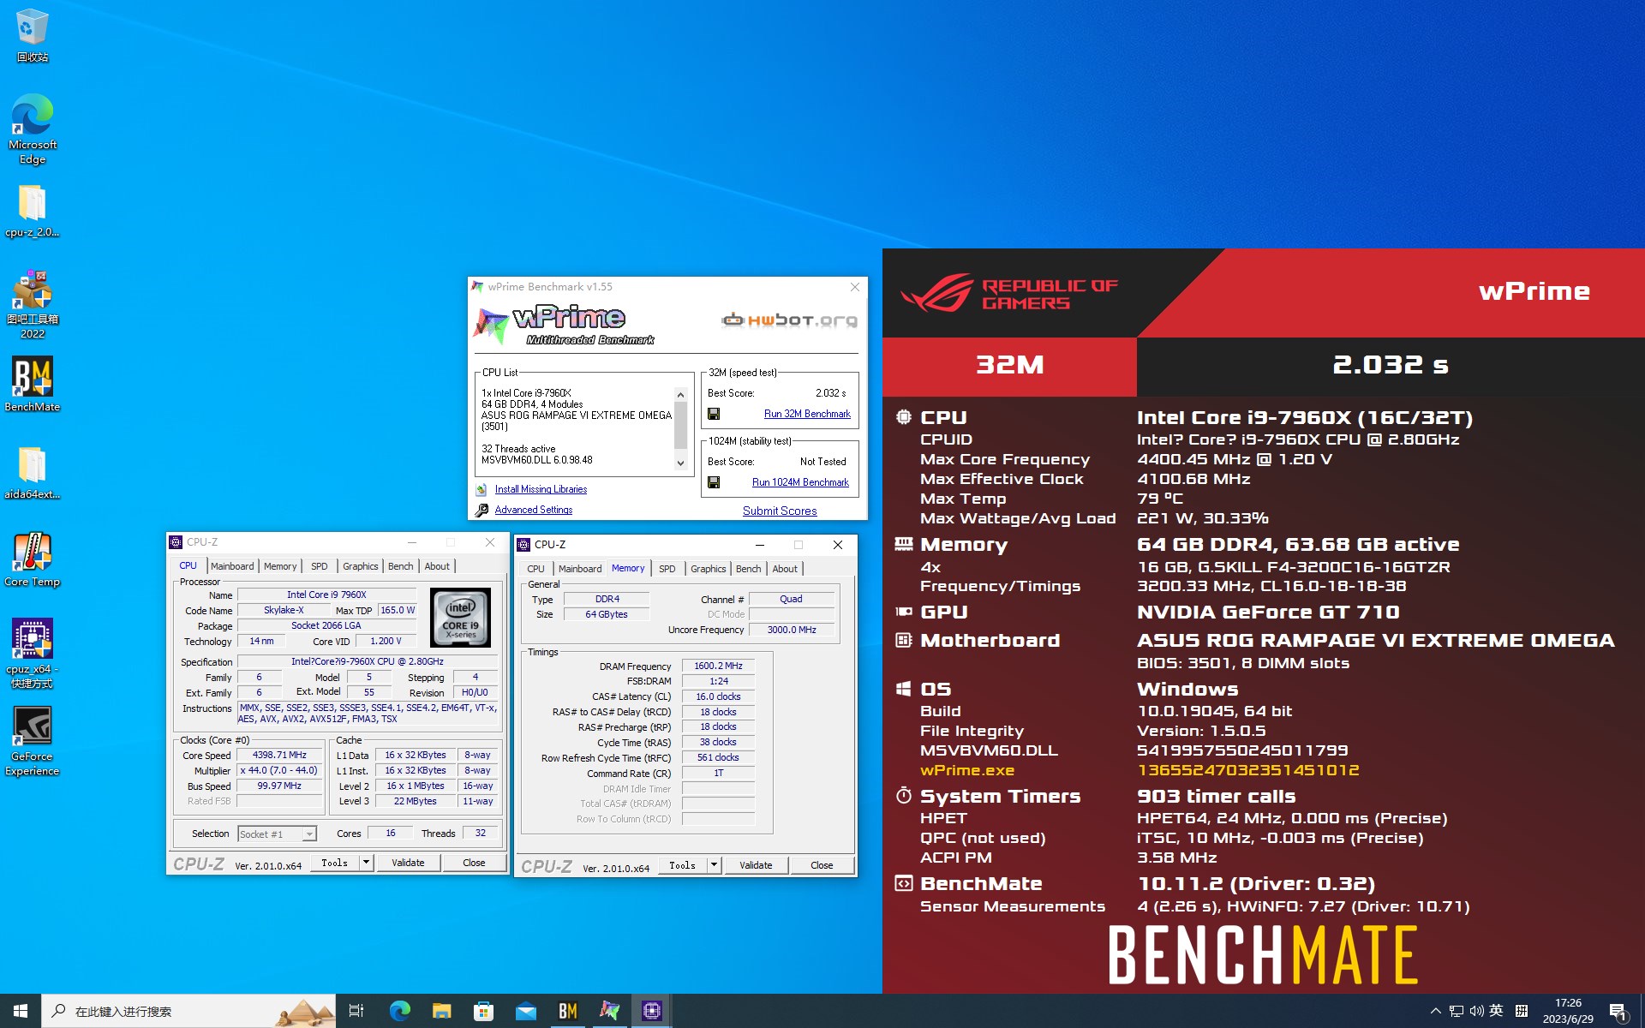Open the volume control tray icon
This screenshot has height=1028, width=1645.
click(x=1476, y=1011)
